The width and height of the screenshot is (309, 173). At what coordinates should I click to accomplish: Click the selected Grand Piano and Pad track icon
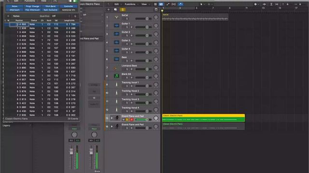[x=117, y=118]
